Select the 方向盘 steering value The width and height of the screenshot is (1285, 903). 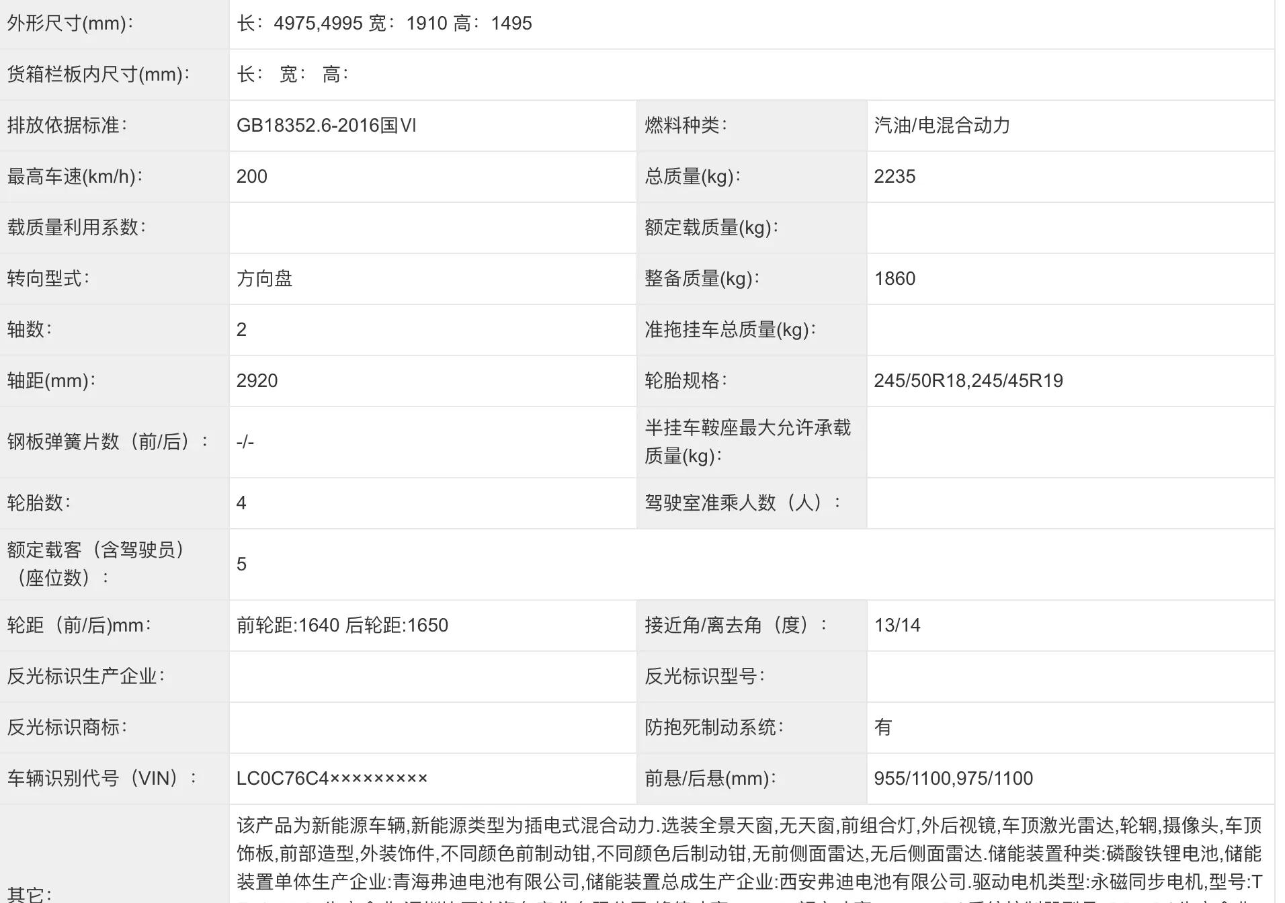click(265, 279)
